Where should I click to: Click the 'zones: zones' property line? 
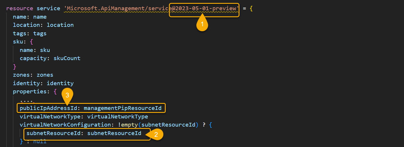click(x=33, y=75)
